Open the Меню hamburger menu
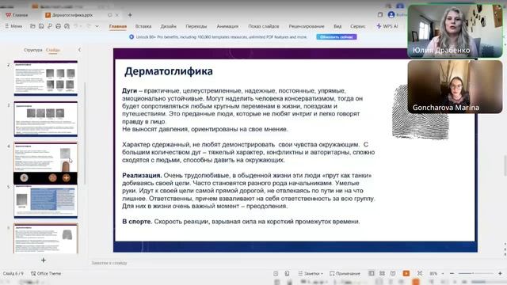507x285 pixels. (13, 26)
